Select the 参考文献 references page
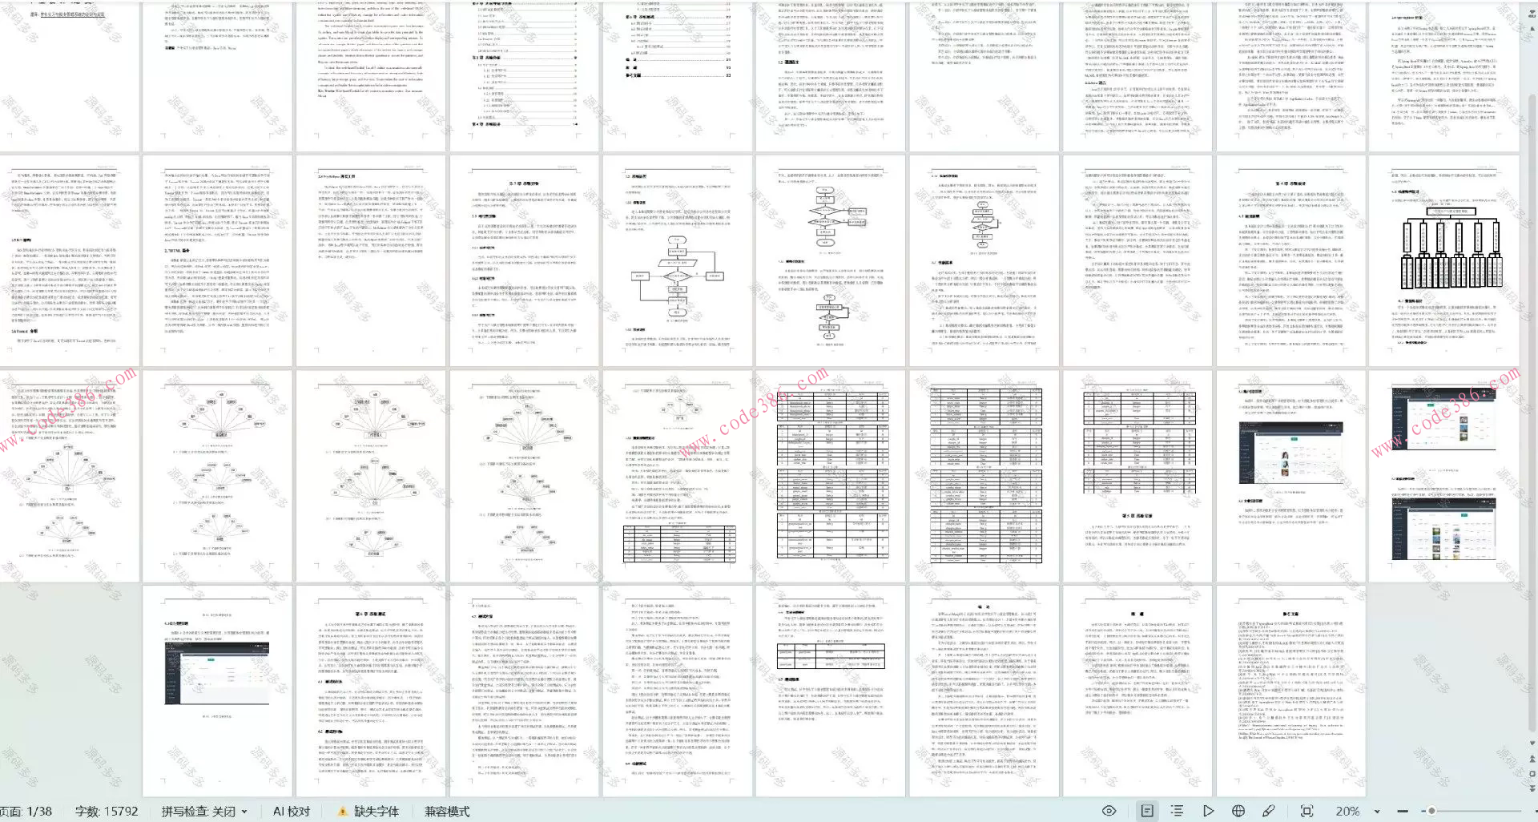The image size is (1538, 822). [1290, 691]
